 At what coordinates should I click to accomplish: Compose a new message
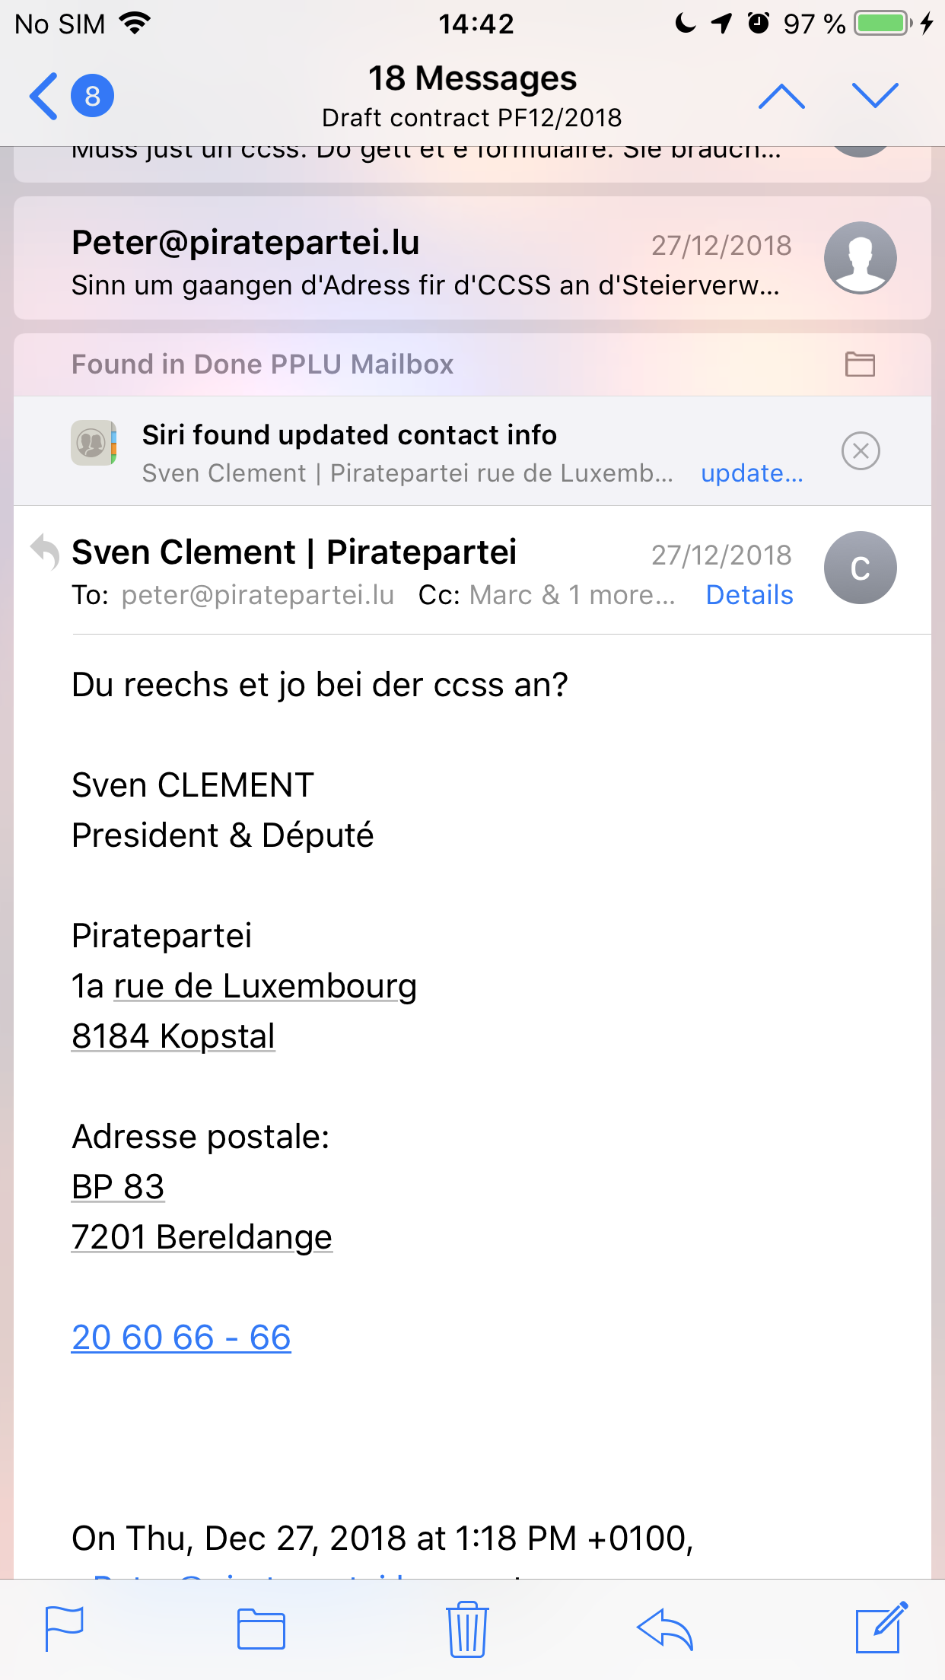coord(881,1629)
